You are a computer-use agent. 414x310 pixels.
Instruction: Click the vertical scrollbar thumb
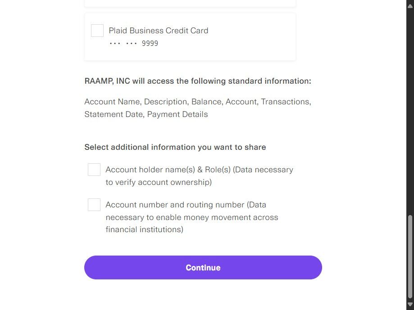410,256
